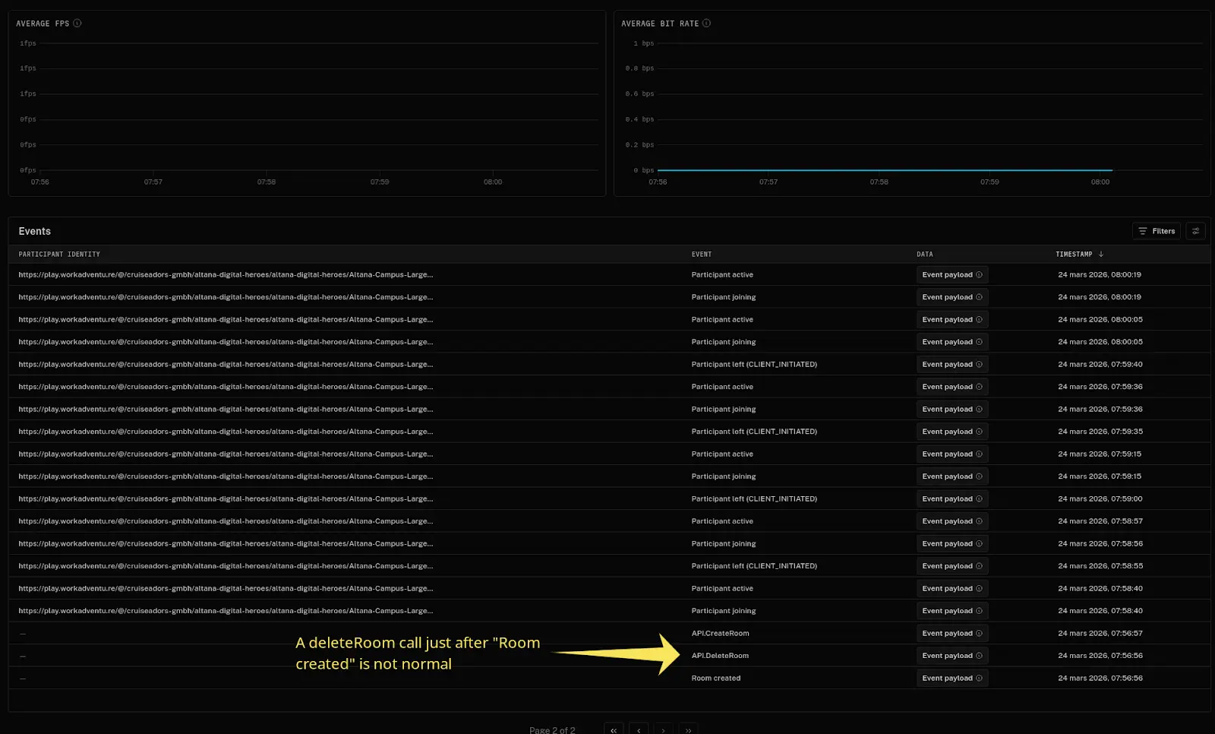Click the Participant joining event at 07:59:15
Screen dimensions: 1215x734
point(724,476)
